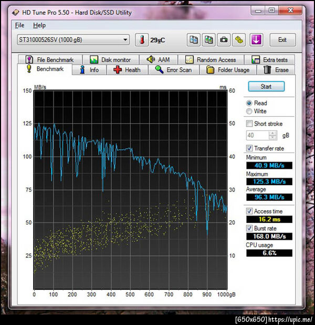Image resolution: width=315 pixels, height=325 pixels.
Task: Click the short stroke gB input field
Action: coord(257,135)
